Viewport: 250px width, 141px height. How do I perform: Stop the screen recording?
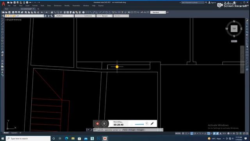[97, 123]
